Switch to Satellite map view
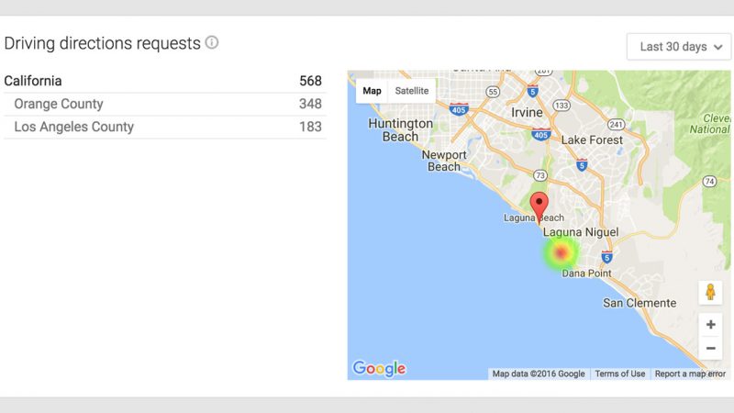The height and width of the screenshot is (413, 734). (411, 91)
